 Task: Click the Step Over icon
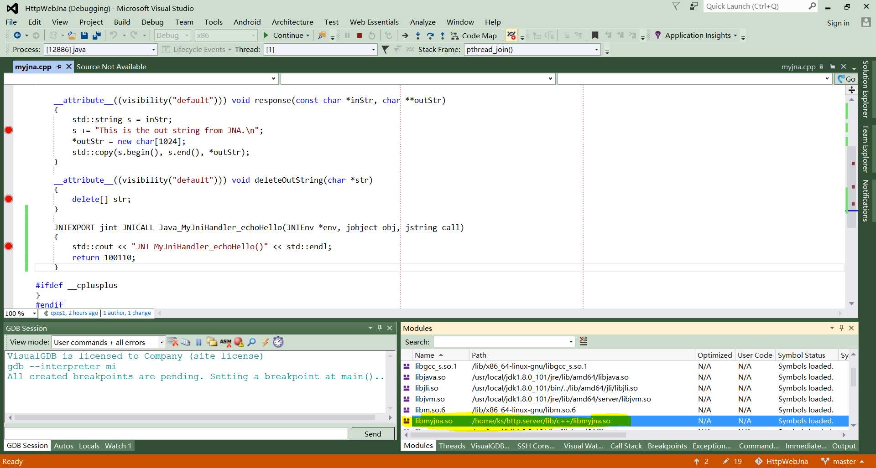[x=430, y=35]
